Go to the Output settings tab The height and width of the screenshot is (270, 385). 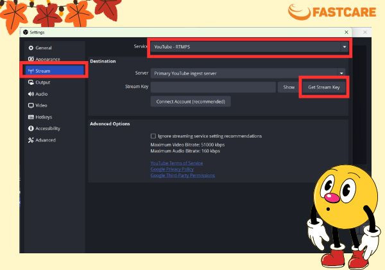55,82
